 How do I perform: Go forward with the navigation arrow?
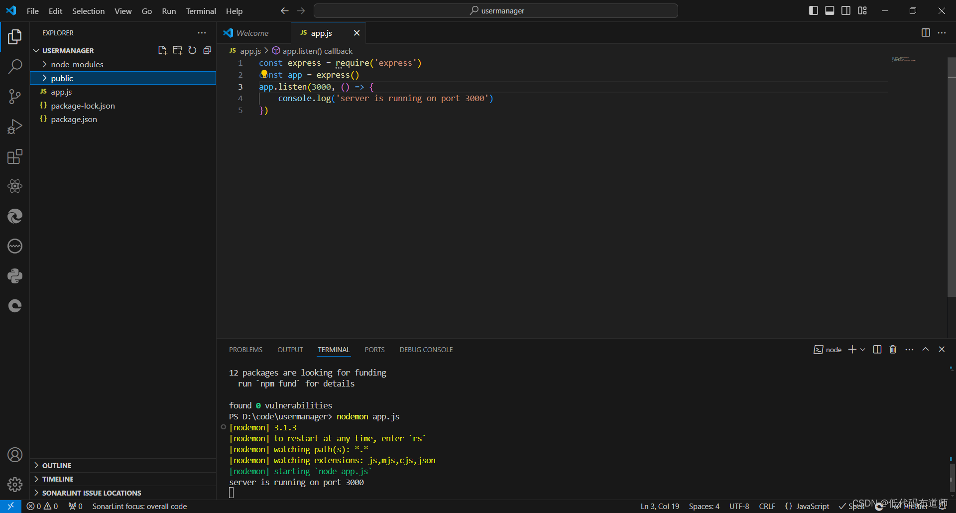[x=301, y=10]
